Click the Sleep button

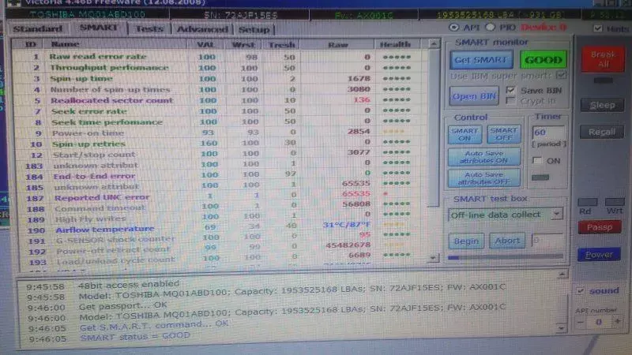click(602, 105)
